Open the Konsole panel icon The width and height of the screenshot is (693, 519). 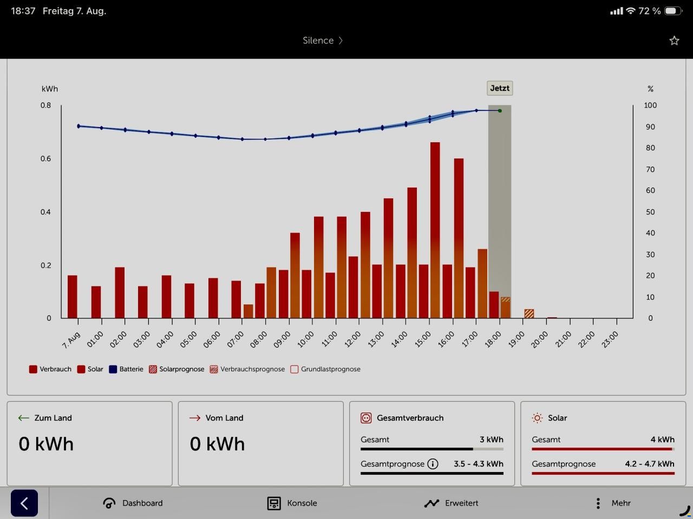[x=274, y=503]
